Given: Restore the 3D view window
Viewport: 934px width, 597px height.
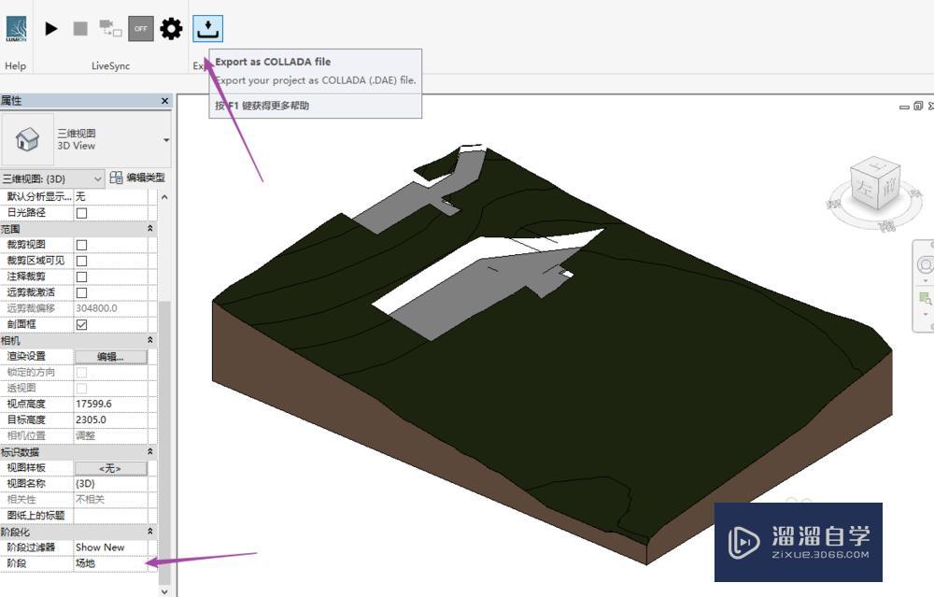Looking at the screenshot, I should click(918, 106).
